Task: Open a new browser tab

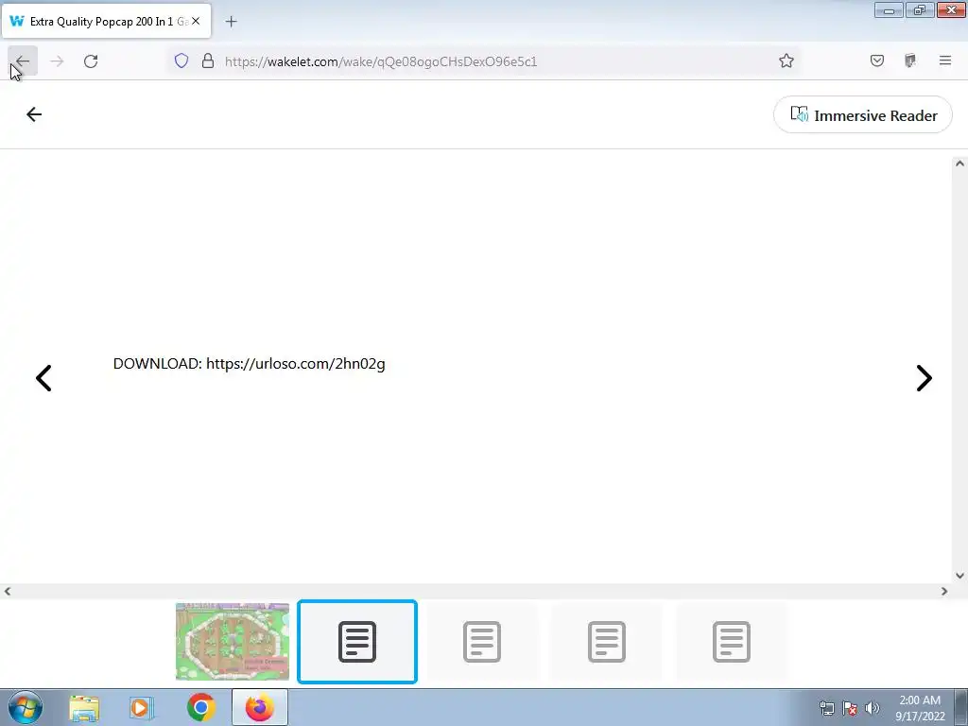Action: [231, 22]
